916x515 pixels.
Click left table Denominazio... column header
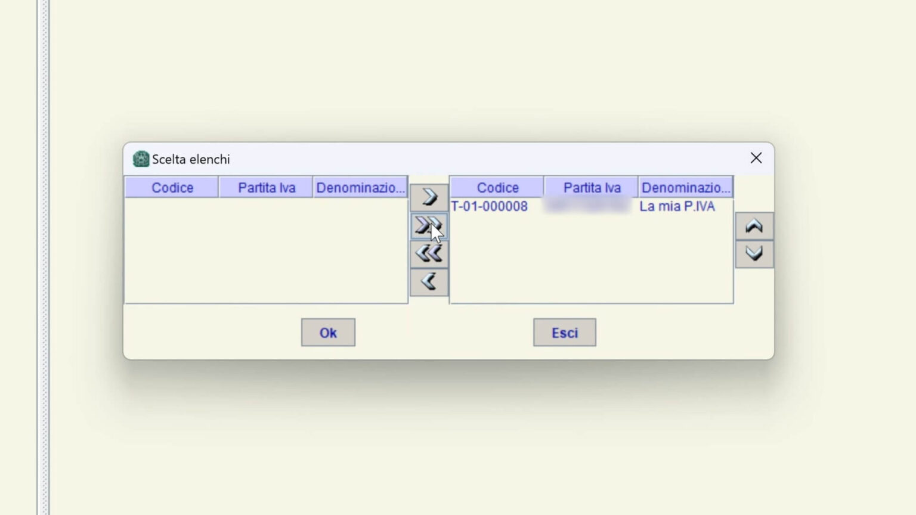click(360, 188)
